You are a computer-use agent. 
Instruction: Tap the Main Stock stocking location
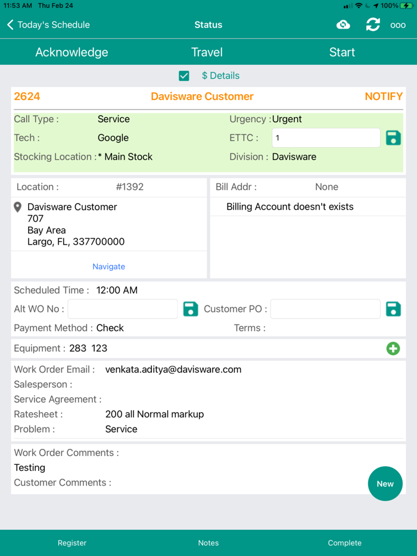pyautogui.click(x=125, y=157)
